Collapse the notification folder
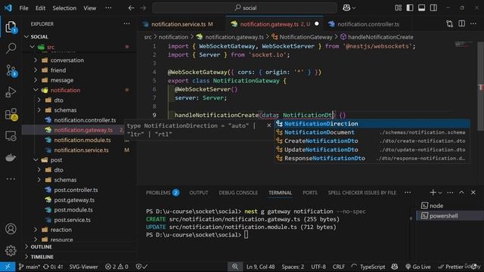This screenshot has height=272, width=484. pos(65,90)
